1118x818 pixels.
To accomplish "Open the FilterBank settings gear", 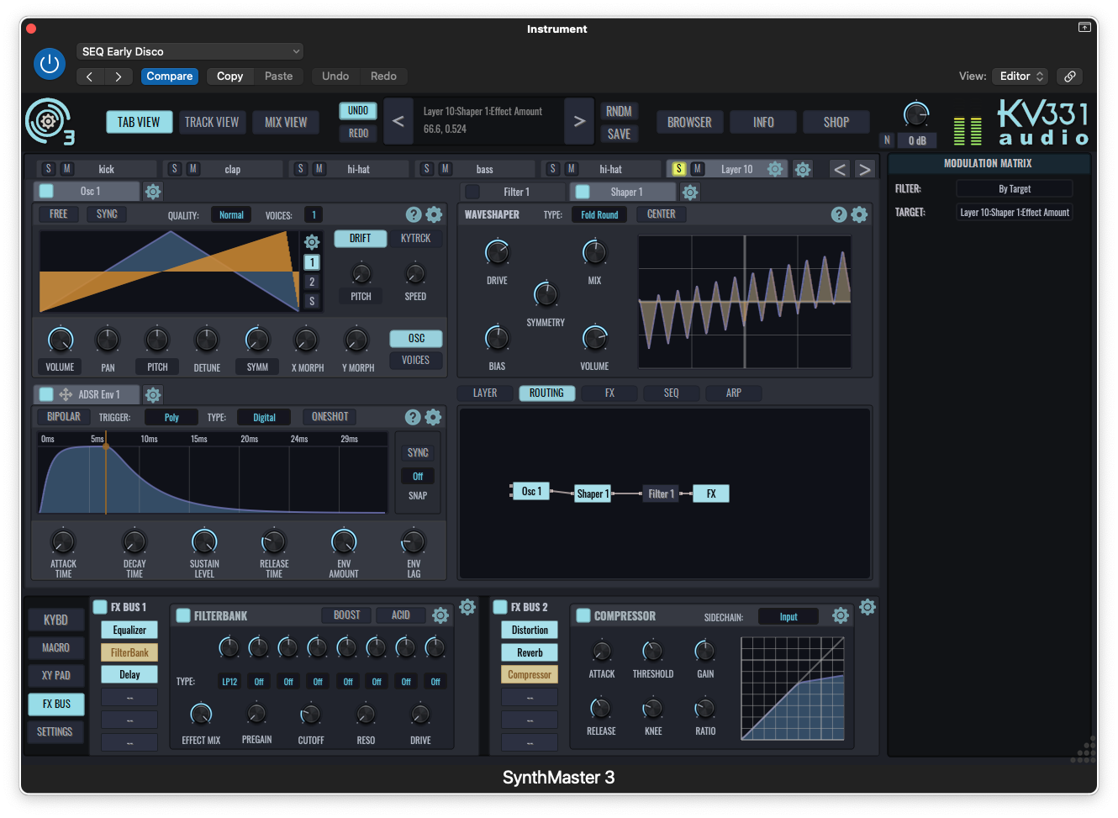I will (440, 615).
